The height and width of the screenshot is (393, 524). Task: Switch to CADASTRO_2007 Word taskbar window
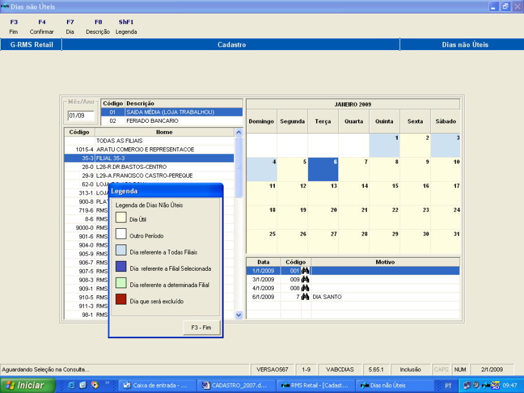pyautogui.click(x=236, y=385)
